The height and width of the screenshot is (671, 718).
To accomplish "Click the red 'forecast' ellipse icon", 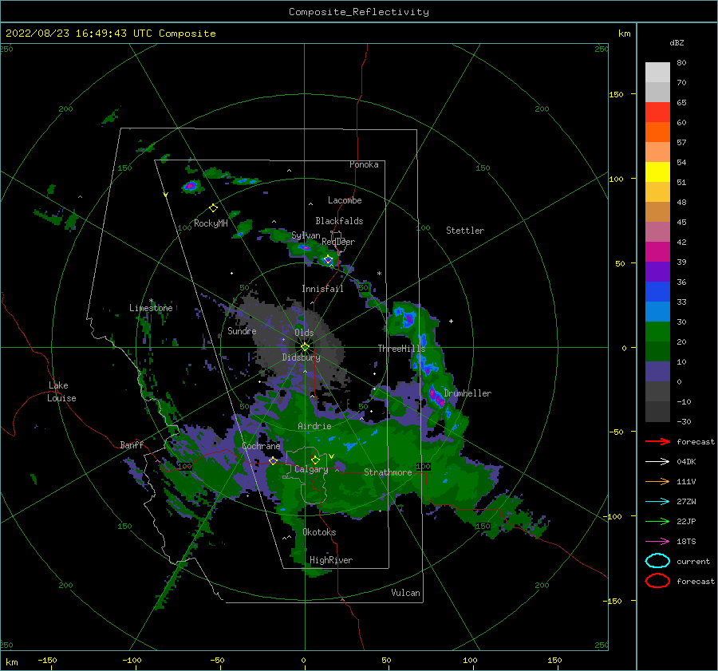I will coord(657,581).
